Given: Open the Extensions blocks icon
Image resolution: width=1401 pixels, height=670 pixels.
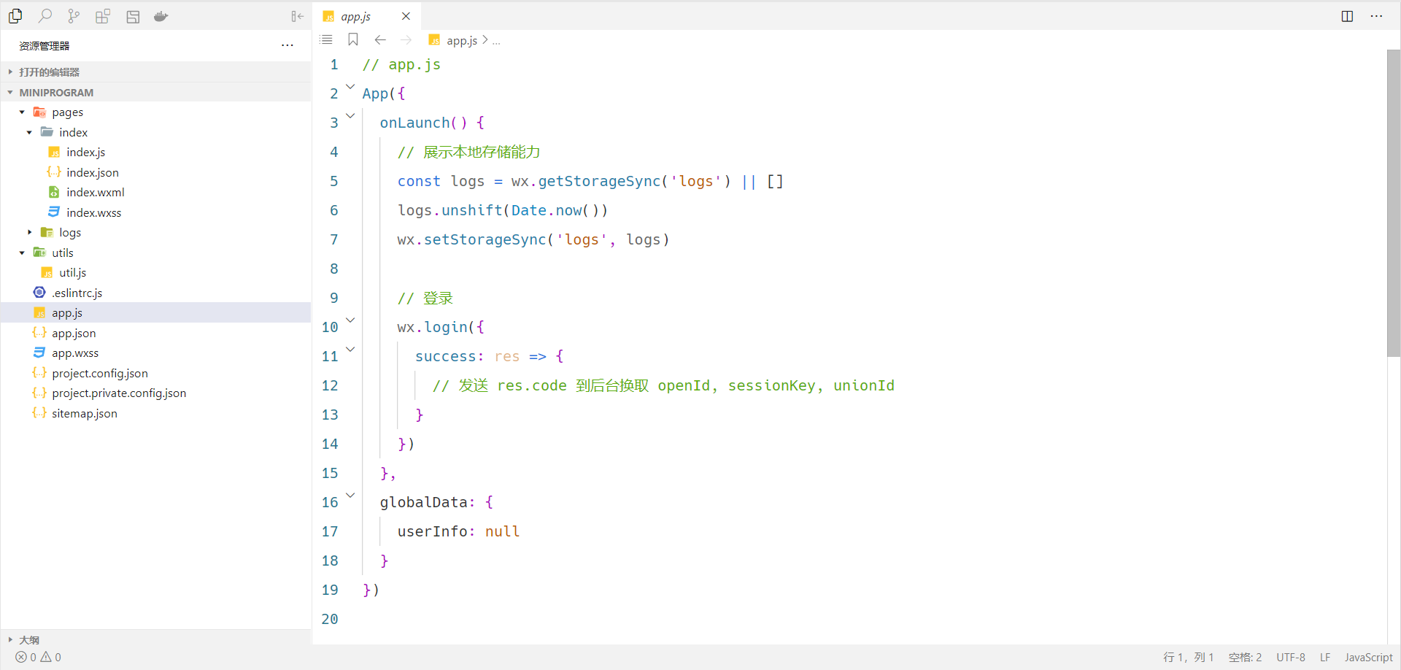Looking at the screenshot, I should [103, 16].
